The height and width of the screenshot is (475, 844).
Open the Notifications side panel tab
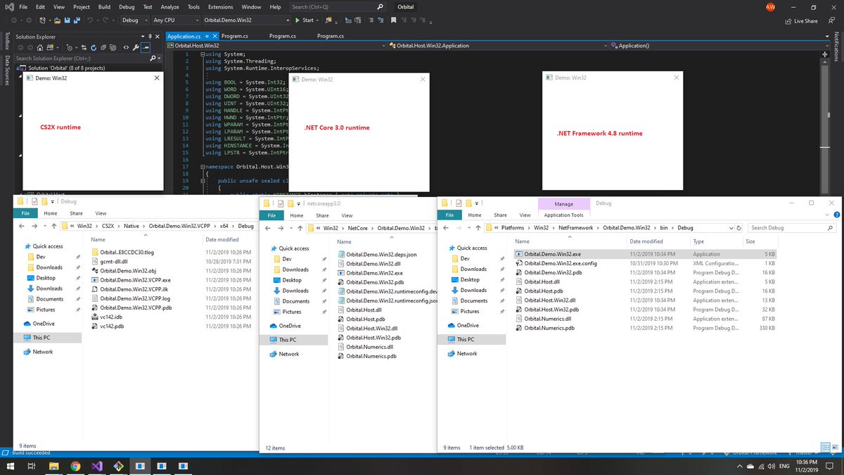tap(837, 48)
